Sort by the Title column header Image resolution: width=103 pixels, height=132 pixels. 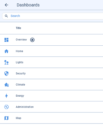(x=18, y=28)
